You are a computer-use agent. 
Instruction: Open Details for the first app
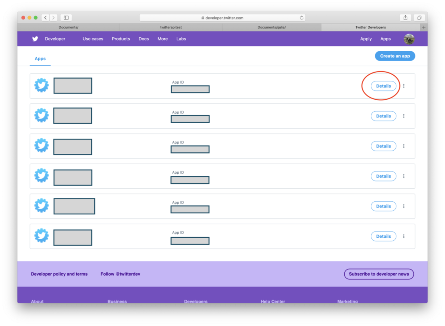[x=383, y=86]
